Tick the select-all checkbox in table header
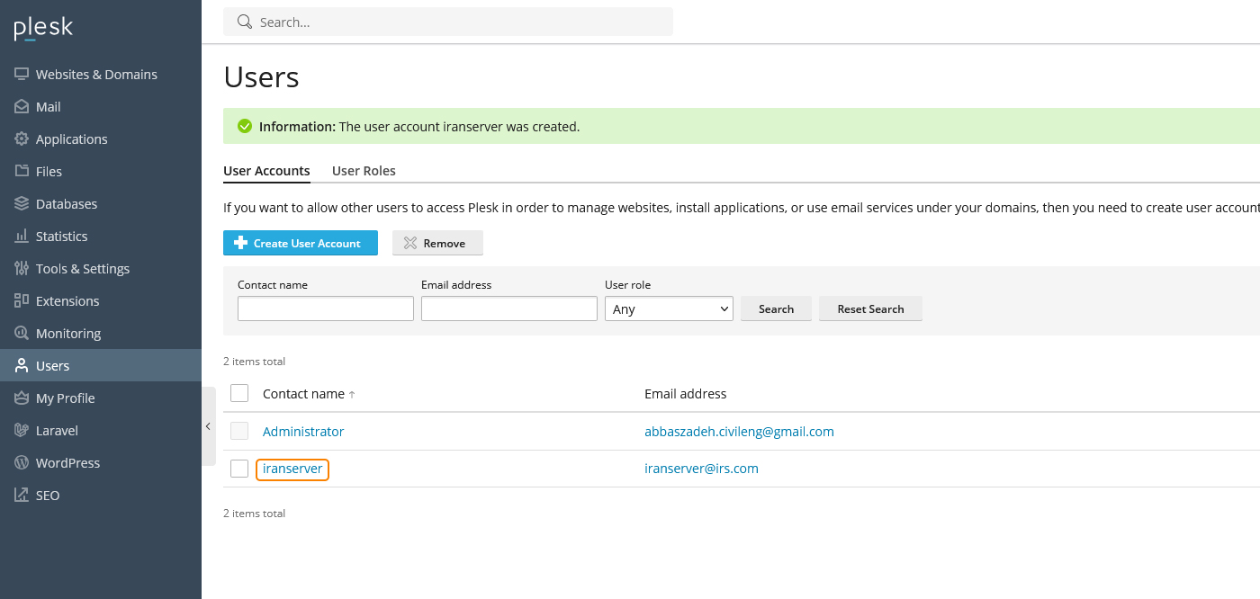The height and width of the screenshot is (599, 1260). 239,393
